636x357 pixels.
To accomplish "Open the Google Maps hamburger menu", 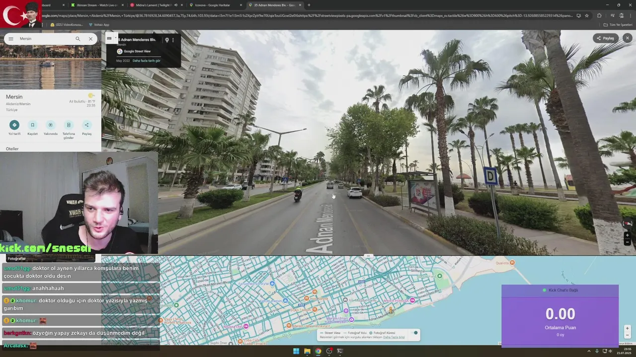I will [11, 39].
